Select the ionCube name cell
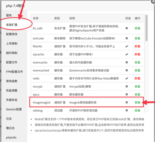The width and height of the screenshot is (155, 142). [38, 38]
